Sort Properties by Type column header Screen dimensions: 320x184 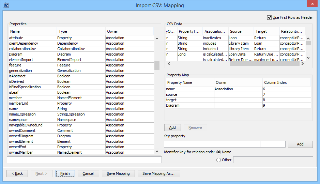[81, 31]
